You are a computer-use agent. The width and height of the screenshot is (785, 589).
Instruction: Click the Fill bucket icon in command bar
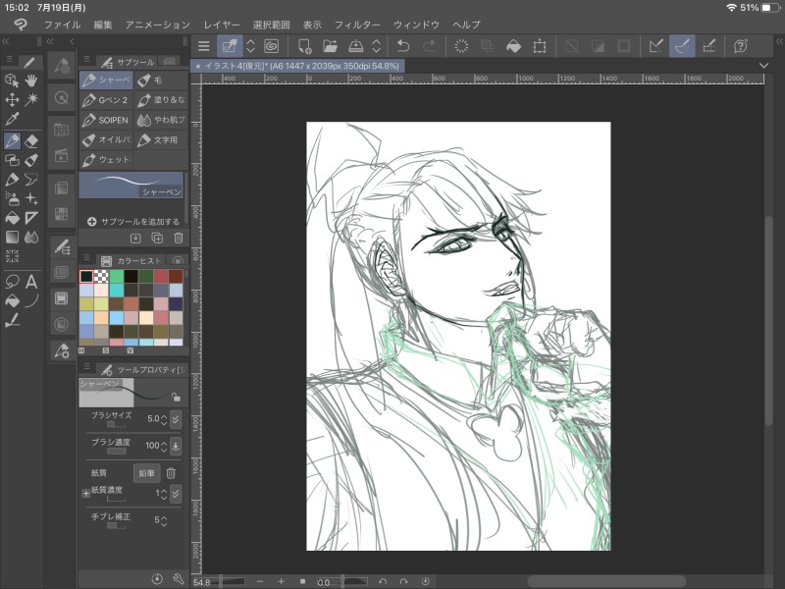513,46
